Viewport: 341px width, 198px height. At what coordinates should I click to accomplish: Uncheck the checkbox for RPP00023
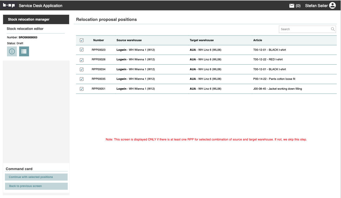tap(82, 50)
